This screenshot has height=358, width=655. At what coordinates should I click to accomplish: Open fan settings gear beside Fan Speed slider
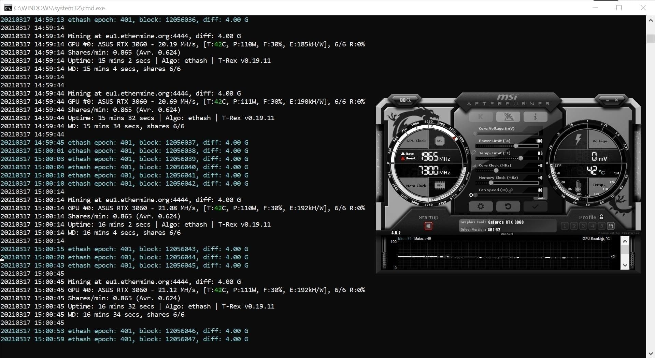coord(471,195)
